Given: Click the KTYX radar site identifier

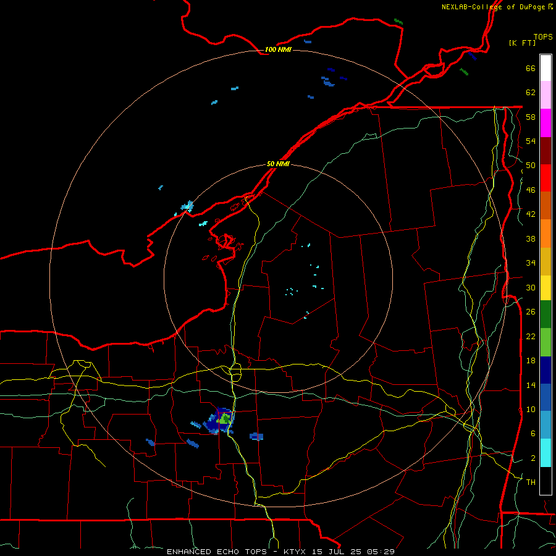Looking at the screenshot, I should click(296, 552).
